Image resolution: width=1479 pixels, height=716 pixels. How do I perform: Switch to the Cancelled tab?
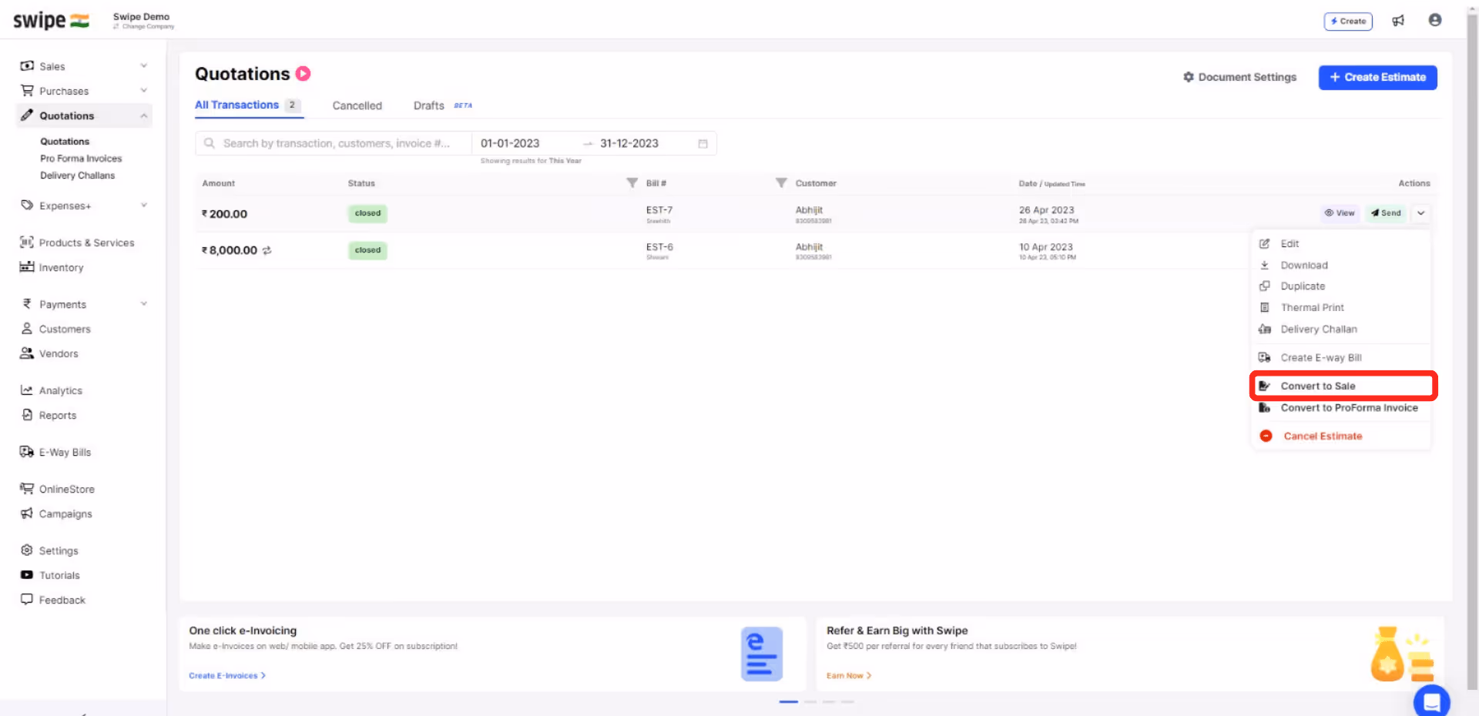[357, 105]
